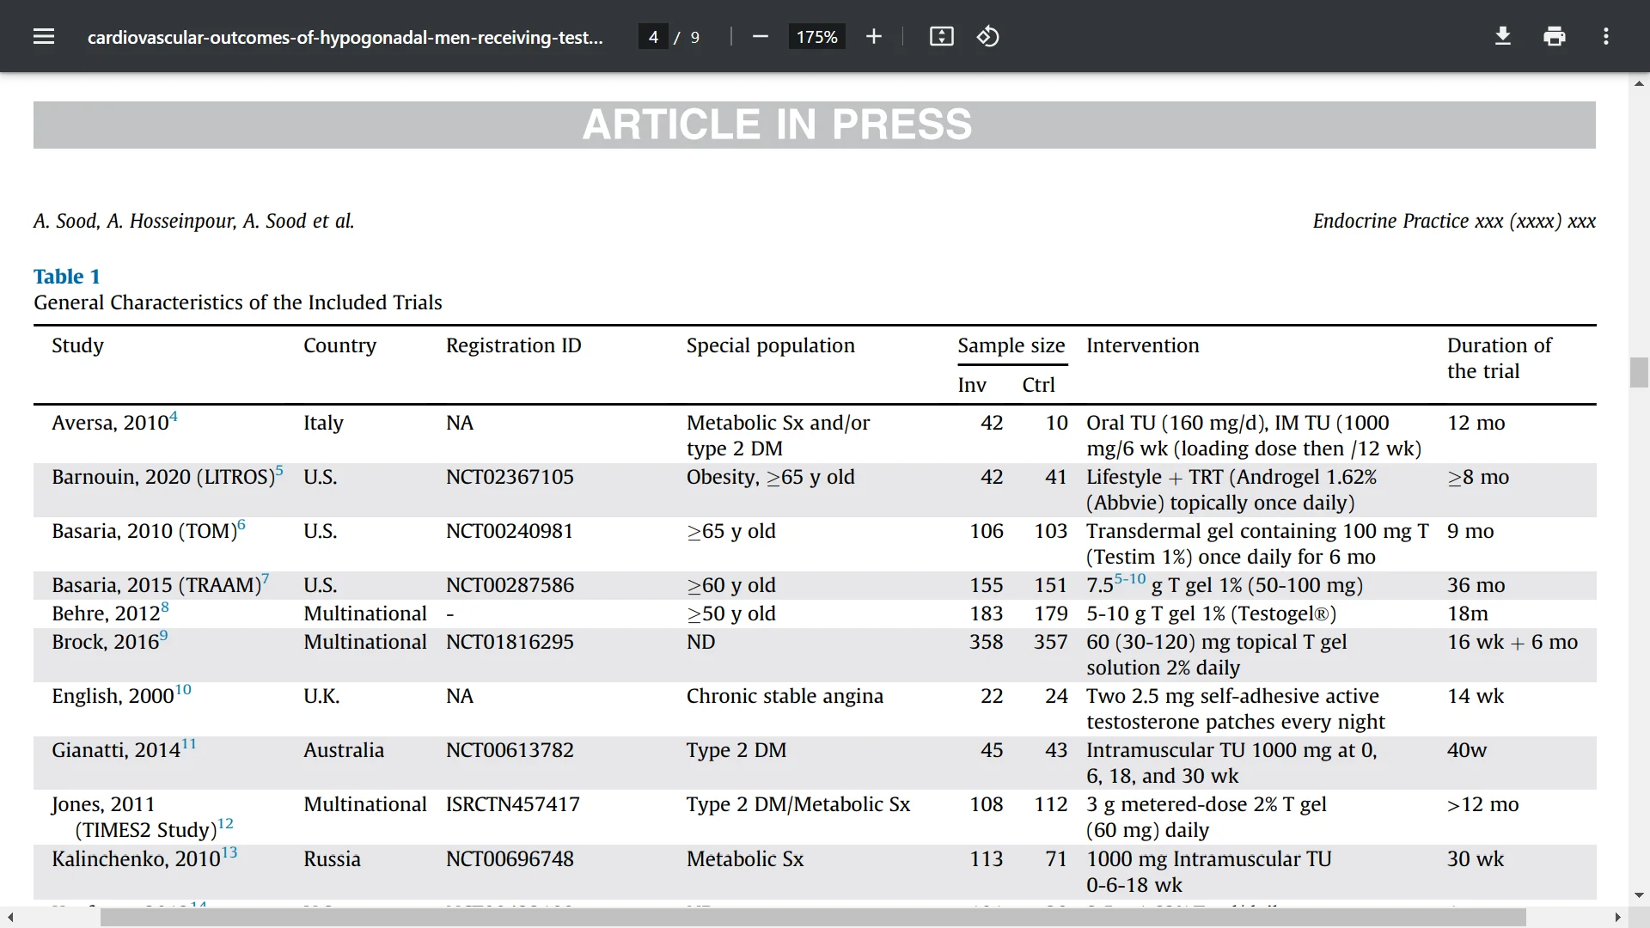This screenshot has height=928, width=1650.
Task: Click the Ctrl sub-header
Action: point(1038,385)
